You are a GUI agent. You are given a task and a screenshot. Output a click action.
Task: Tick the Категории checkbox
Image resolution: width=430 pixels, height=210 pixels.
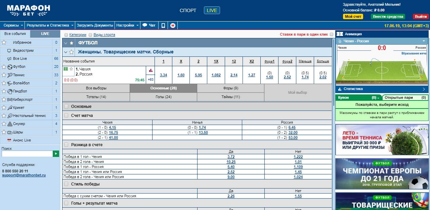click(66, 35)
